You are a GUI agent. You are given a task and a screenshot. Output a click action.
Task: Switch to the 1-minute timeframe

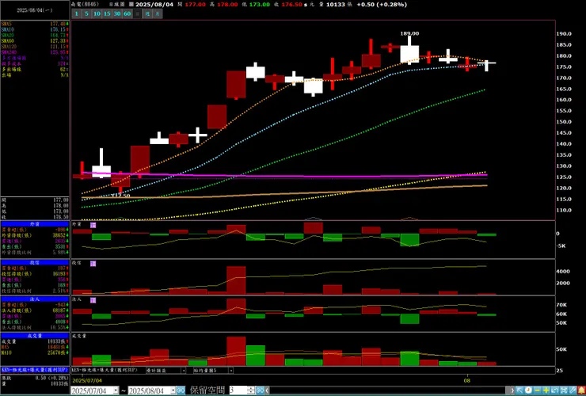coord(77,13)
